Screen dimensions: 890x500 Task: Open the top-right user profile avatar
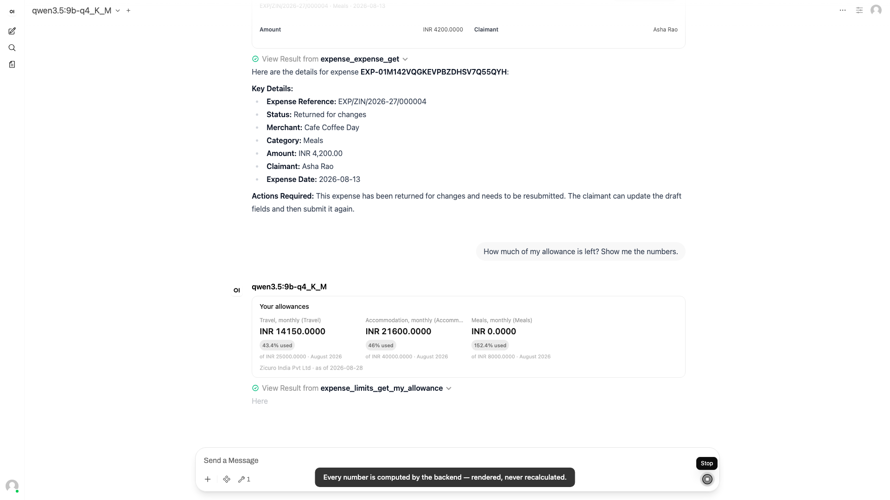click(876, 10)
